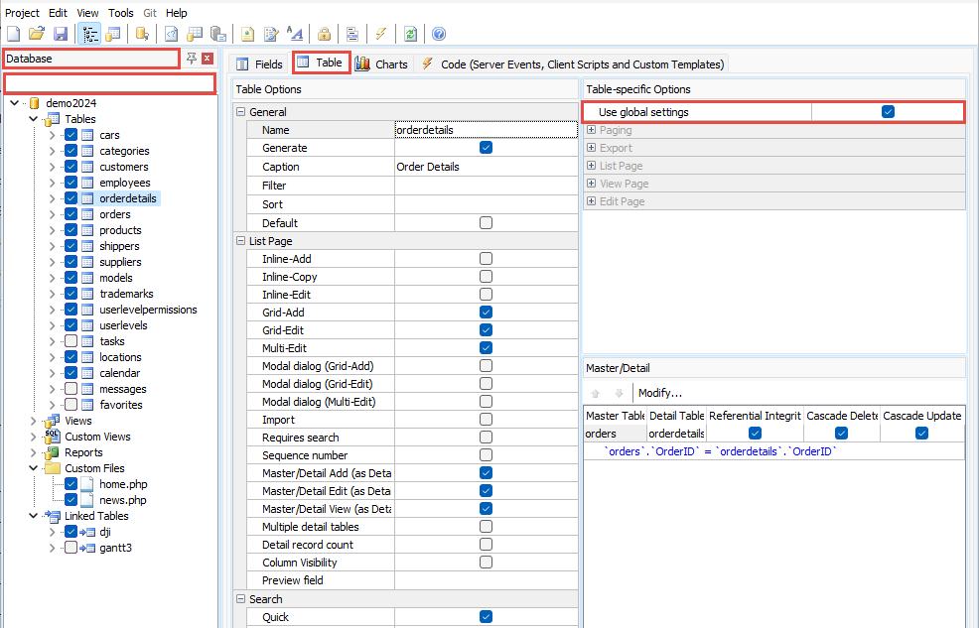Click the Modify... button in Master/Detail

[659, 393]
